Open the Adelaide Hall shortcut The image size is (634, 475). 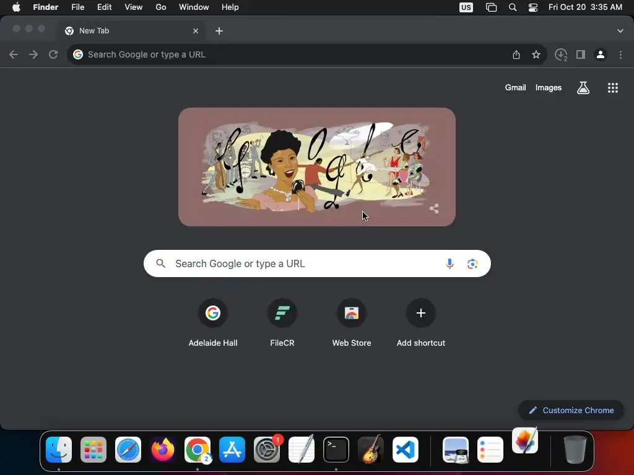click(213, 323)
